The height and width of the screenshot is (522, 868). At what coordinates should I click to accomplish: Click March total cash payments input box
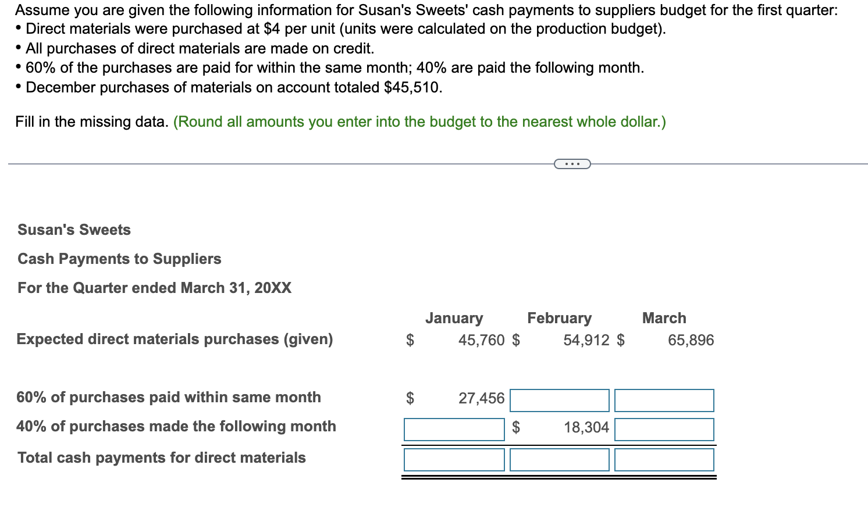point(664,460)
